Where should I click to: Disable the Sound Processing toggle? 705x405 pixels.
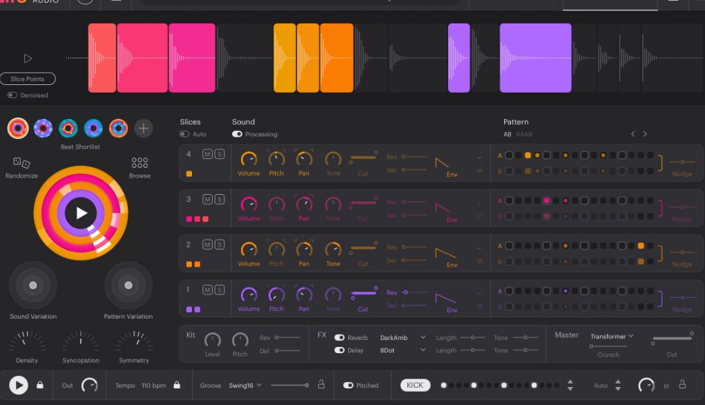click(237, 134)
